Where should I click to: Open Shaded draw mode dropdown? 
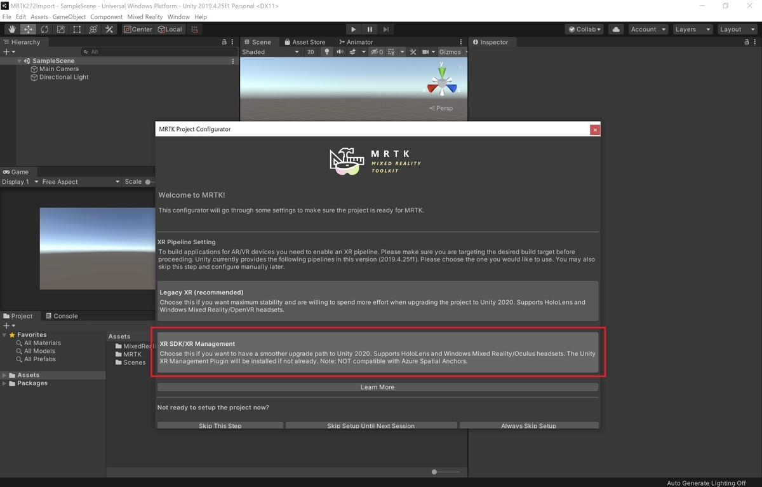(x=270, y=52)
